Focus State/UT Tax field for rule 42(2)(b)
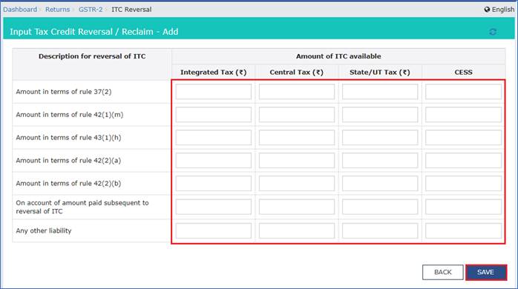 pyautogui.click(x=380, y=184)
